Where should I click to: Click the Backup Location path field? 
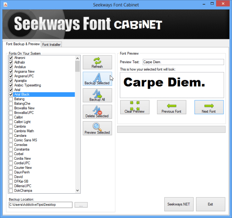[x=41, y=205]
